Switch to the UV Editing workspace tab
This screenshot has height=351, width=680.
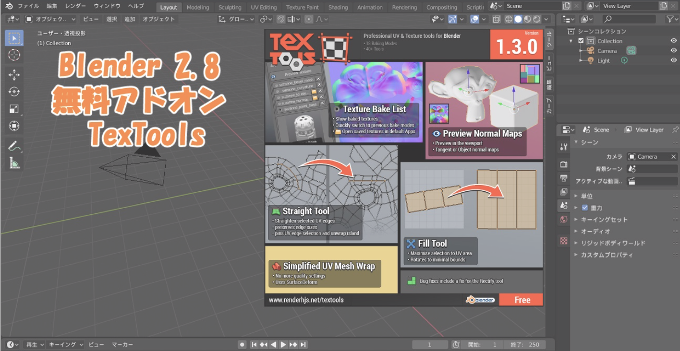coord(264,7)
